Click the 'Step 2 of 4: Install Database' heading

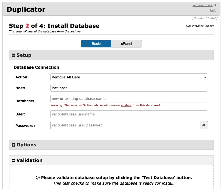click(x=54, y=26)
